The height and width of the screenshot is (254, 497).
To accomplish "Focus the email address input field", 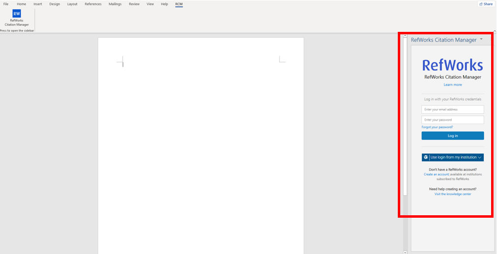I will (x=452, y=109).
